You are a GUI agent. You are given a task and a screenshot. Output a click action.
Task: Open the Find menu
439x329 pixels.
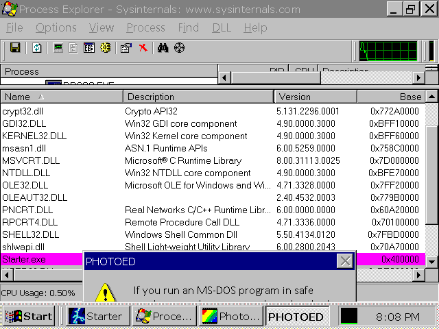click(x=189, y=27)
